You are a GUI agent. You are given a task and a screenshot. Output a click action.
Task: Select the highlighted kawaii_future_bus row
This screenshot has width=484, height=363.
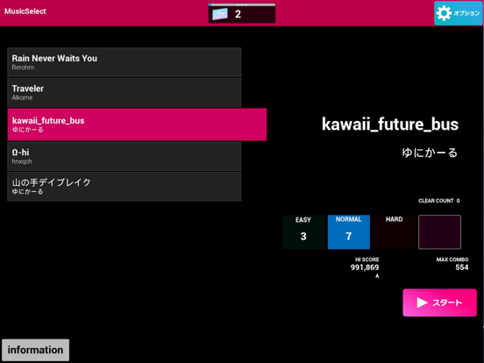pyautogui.click(x=137, y=125)
